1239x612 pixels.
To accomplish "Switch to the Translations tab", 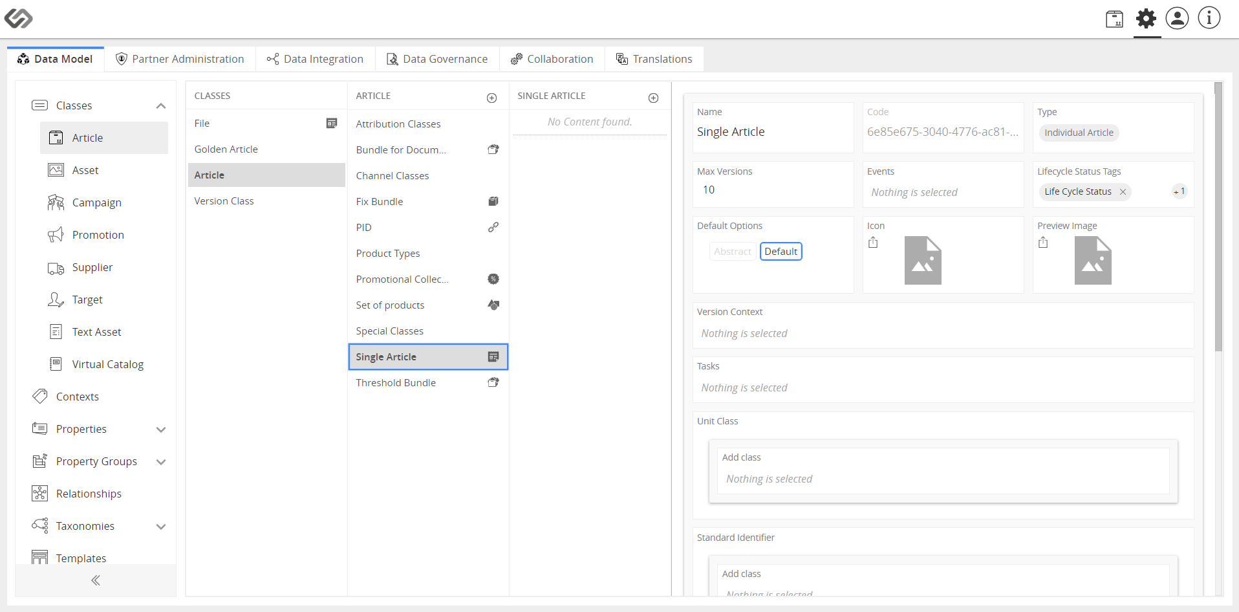I will coord(654,59).
